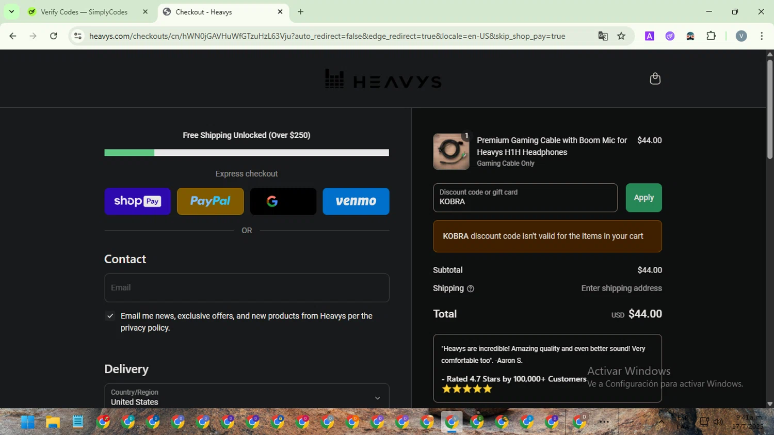The image size is (774, 435).
Task: Choose Google Pay express checkout
Action: coord(283,201)
